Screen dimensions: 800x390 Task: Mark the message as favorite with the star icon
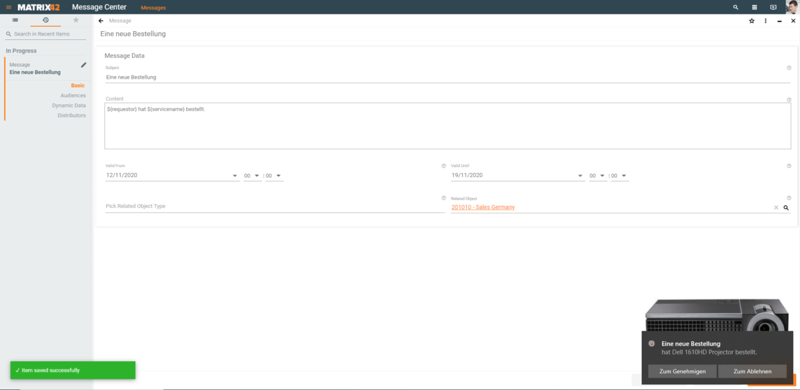click(x=752, y=21)
